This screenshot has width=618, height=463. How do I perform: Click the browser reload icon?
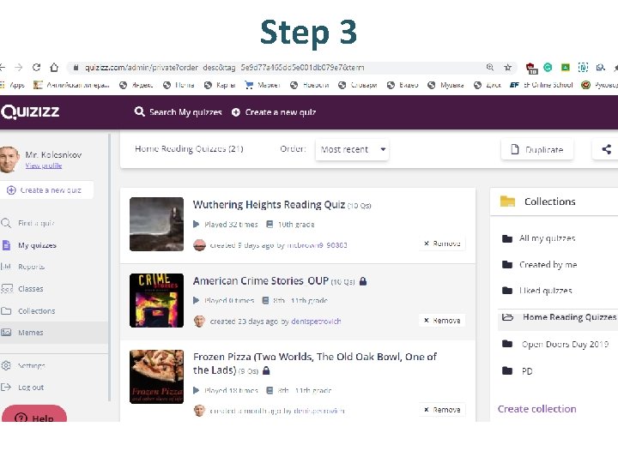coord(37,68)
